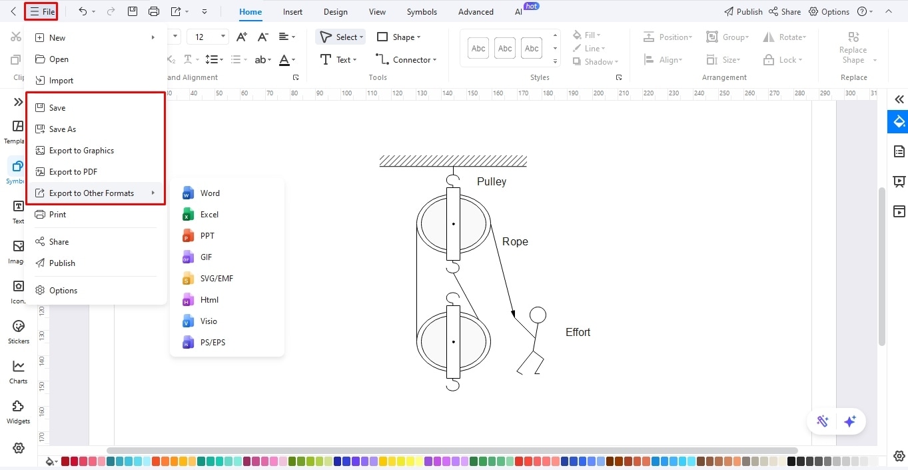Select the Word export format
The image size is (908, 470).
click(227, 193)
